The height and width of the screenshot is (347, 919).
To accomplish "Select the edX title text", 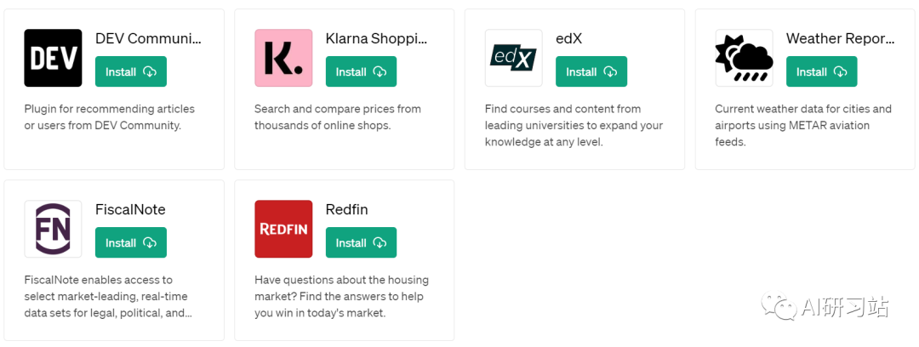I will (569, 38).
